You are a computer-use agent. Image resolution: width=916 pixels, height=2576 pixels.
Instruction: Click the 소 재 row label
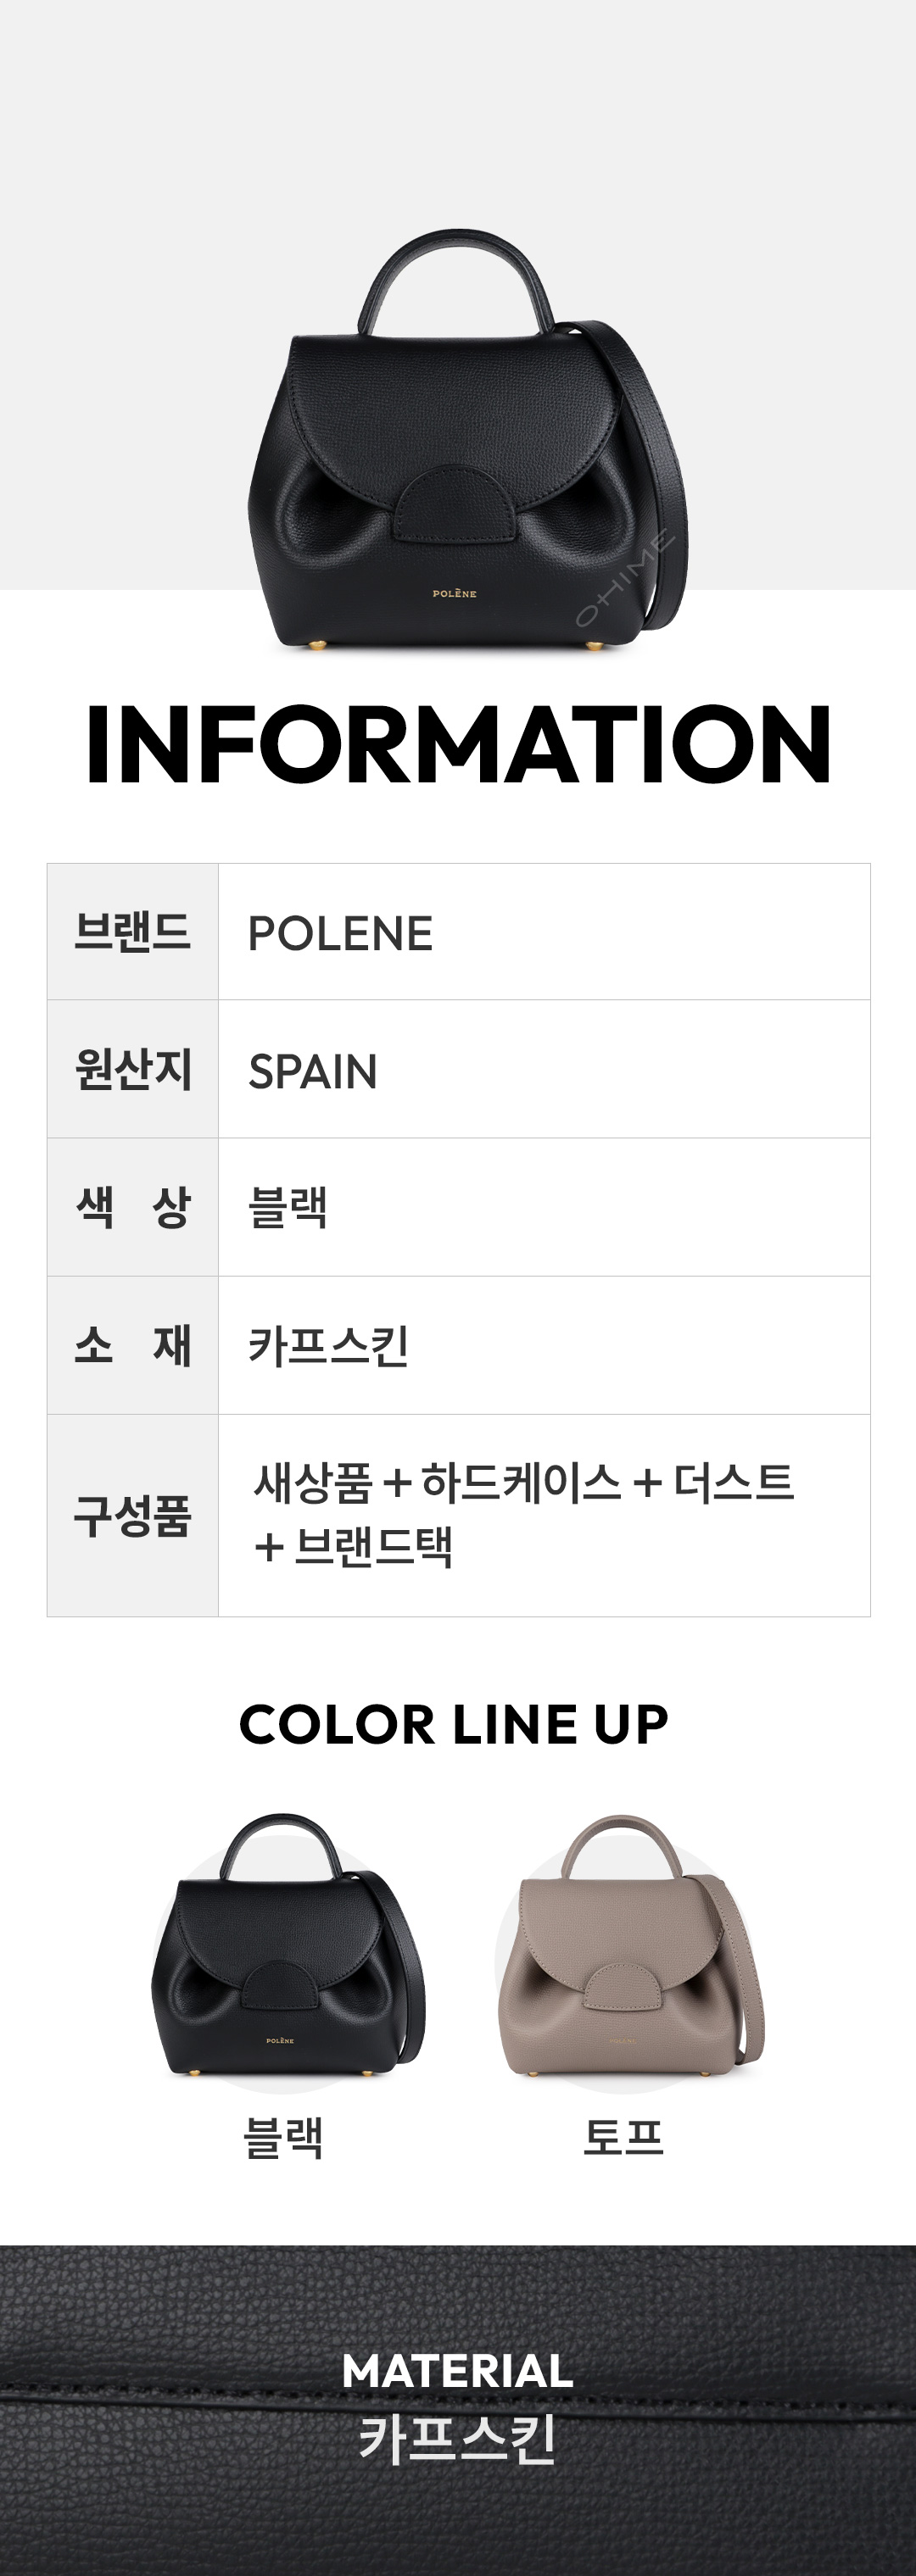pyautogui.click(x=132, y=1345)
